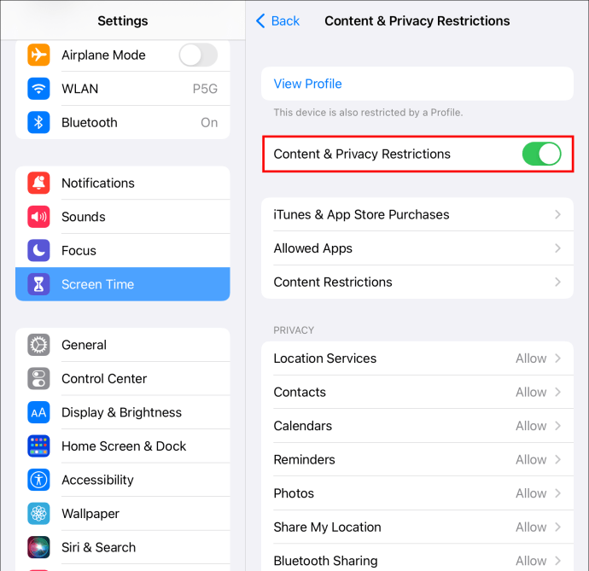Image resolution: width=589 pixels, height=571 pixels.
Task: Select the Bluetooth icon in sidebar
Action: [38, 122]
